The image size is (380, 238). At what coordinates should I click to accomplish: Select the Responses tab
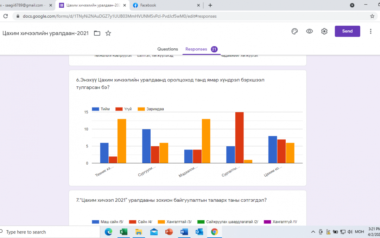pyautogui.click(x=196, y=49)
